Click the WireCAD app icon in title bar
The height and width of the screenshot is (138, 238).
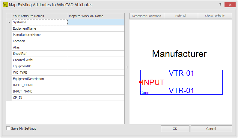(x=5, y=5)
